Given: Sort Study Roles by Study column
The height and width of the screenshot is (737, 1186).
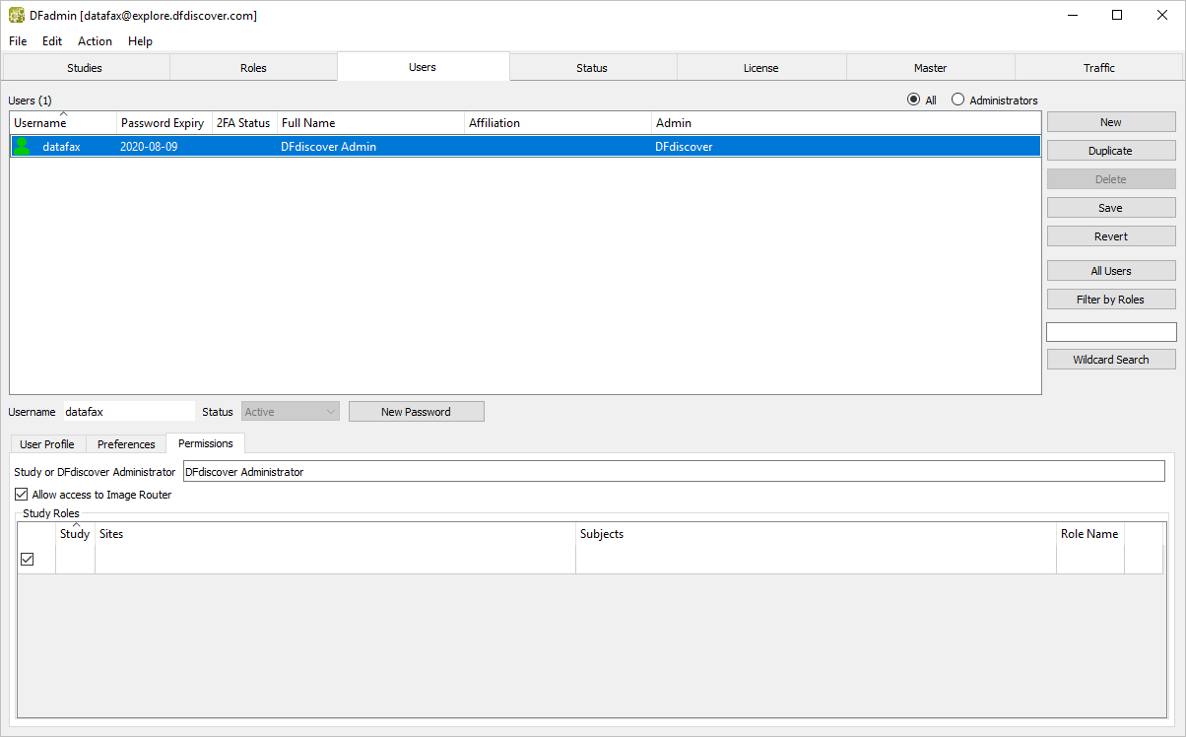Looking at the screenshot, I should tap(75, 534).
